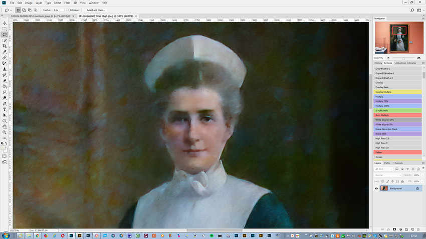
Task: Select the Ellipse shape tool
Action: point(5,121)
